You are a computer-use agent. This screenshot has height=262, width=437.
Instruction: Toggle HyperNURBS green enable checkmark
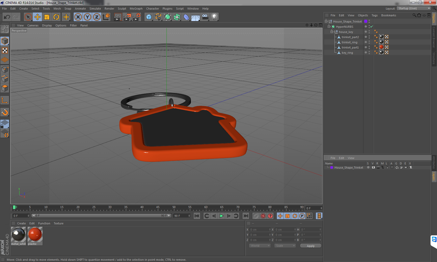(372, 26)
